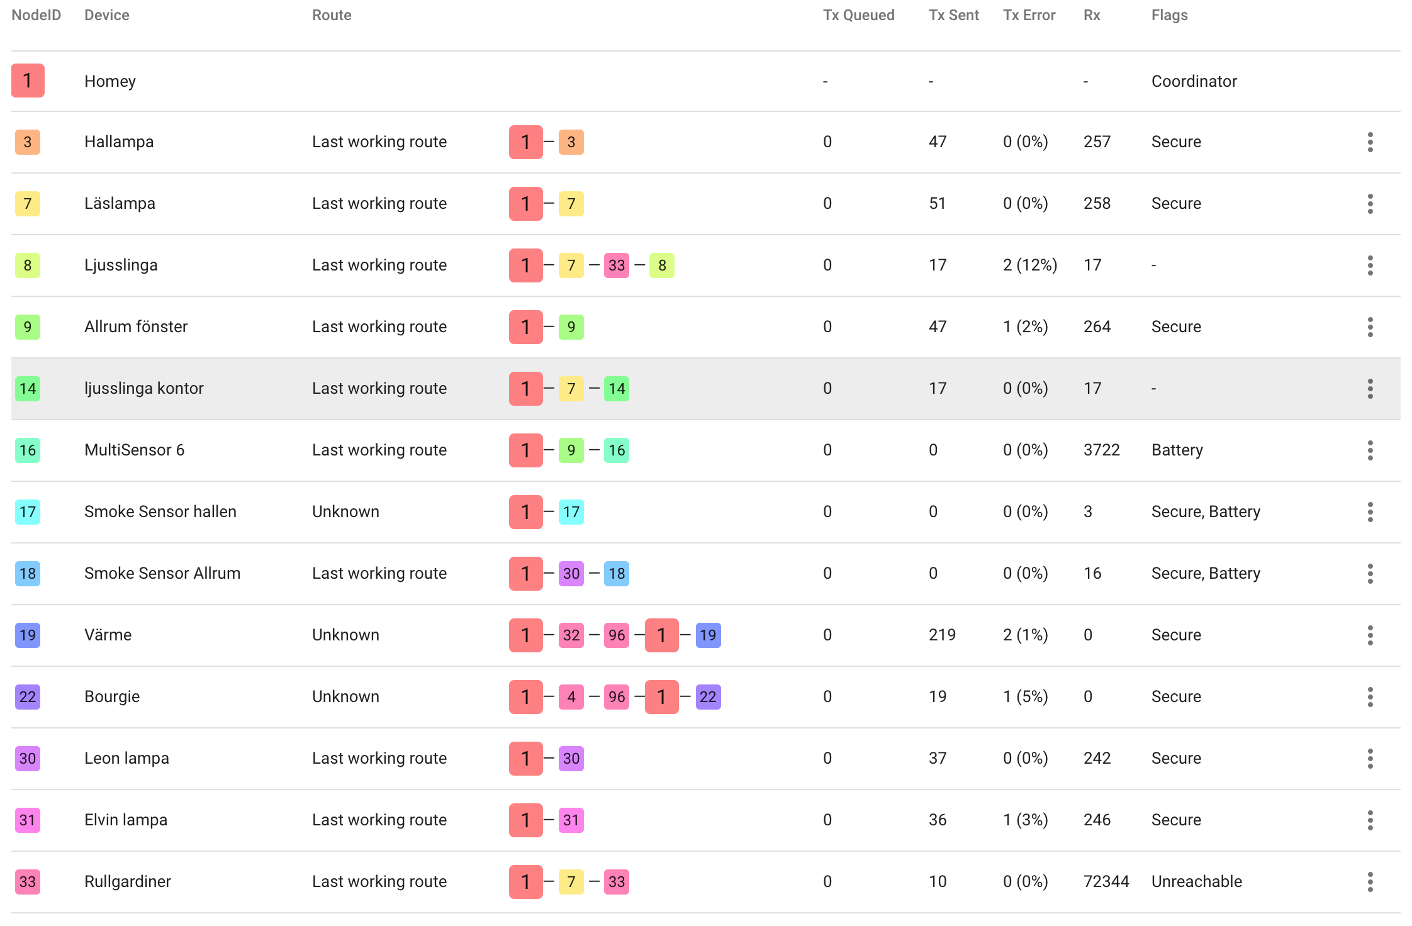Click node 96 badge in Värme route
This screenshot has width=1412, height=926.
[616, 635]
